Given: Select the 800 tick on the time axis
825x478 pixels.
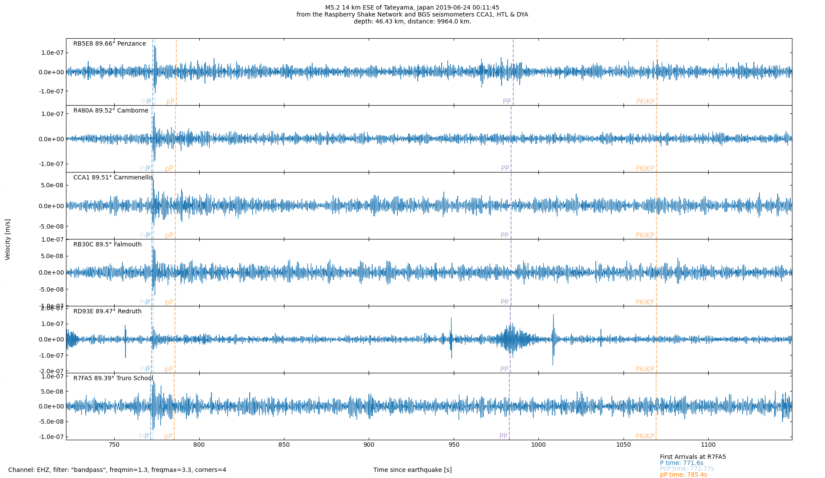Looking at the screenshot, I should pos(199,445).
